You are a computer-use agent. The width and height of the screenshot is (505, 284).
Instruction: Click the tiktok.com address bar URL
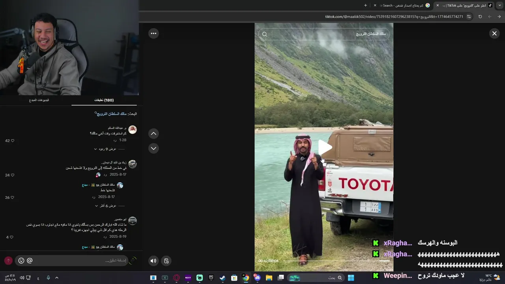pos(394,17)
